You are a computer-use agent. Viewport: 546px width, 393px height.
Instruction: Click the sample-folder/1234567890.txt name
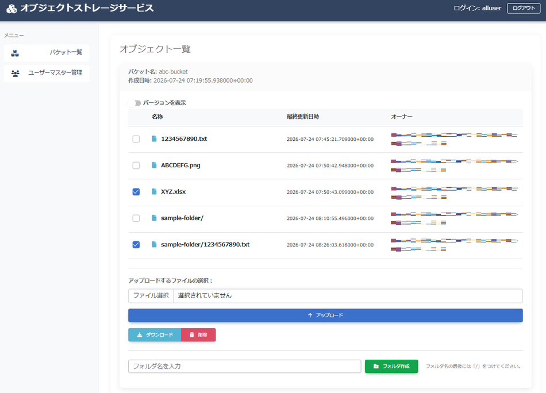(x=205, y=245)
